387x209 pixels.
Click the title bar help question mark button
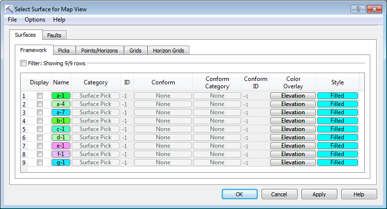pyautogui.click(x=357, y=9)
